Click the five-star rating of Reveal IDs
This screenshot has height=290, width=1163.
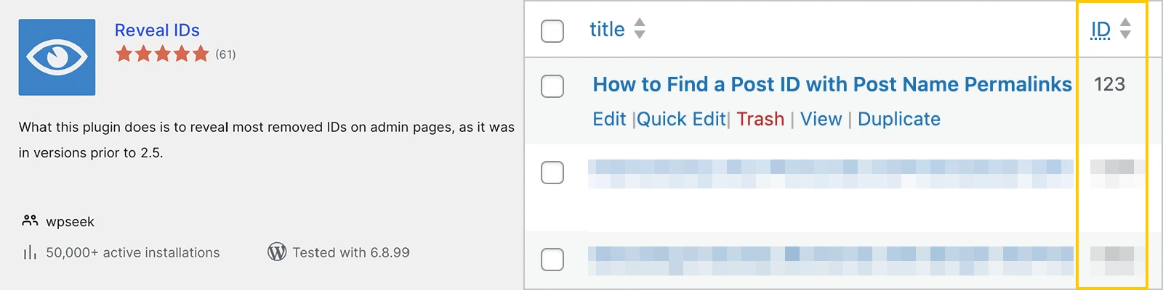162,54
